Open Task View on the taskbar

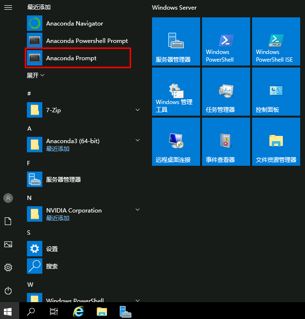pyautogui.click(x=54, y=311)
